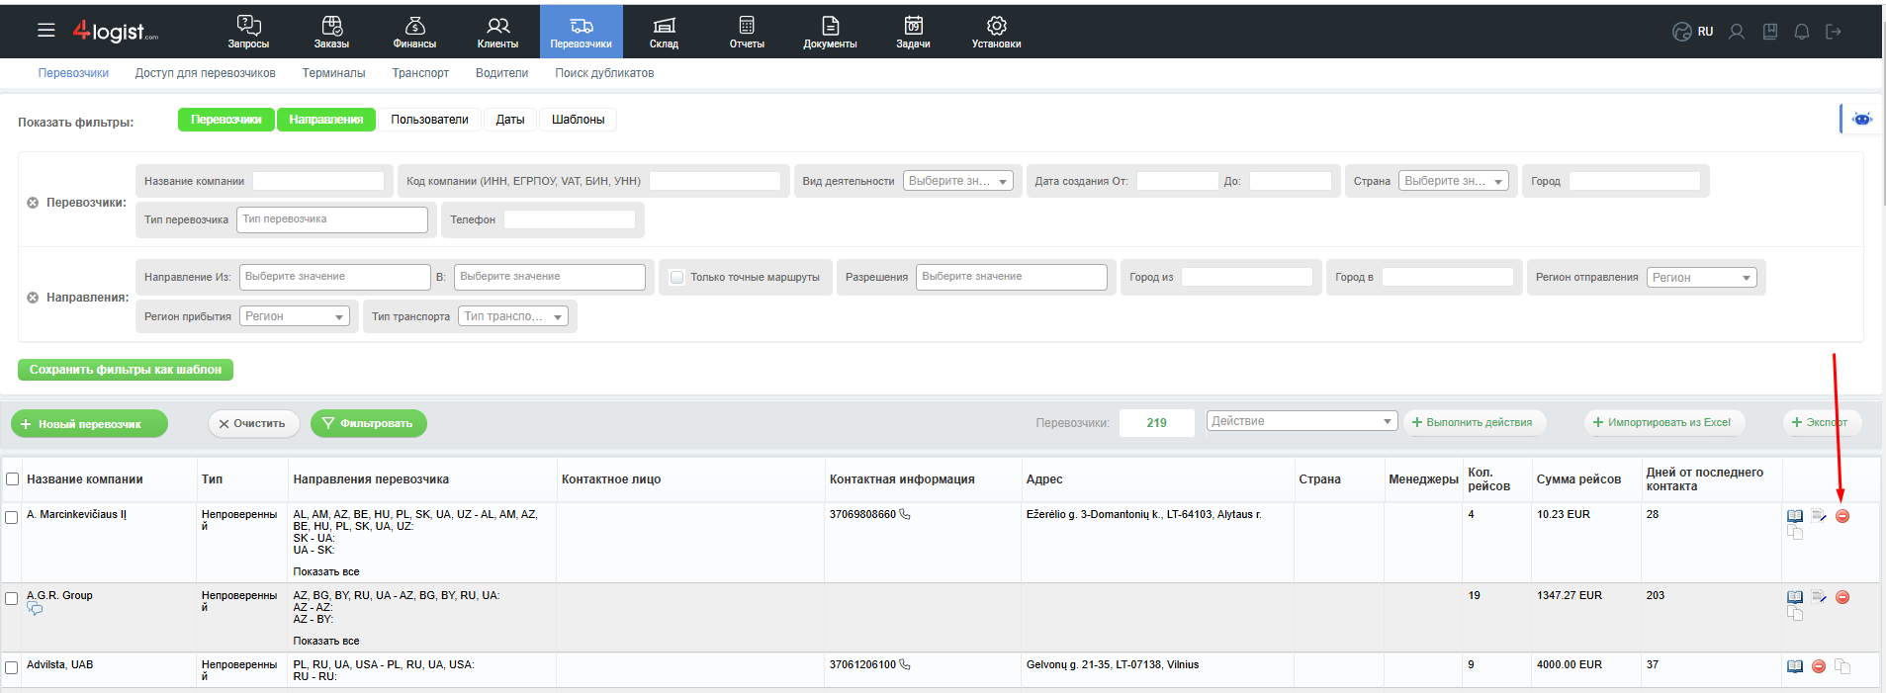Screen dimensions: 1886x693
Task: Switch to the Доступ для перевозчиков tab
Action: point(206,73)
